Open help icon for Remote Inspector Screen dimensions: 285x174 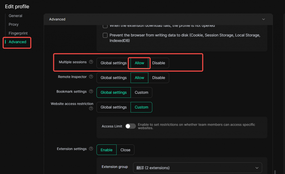pyautogui.click(x=91, y=77)
